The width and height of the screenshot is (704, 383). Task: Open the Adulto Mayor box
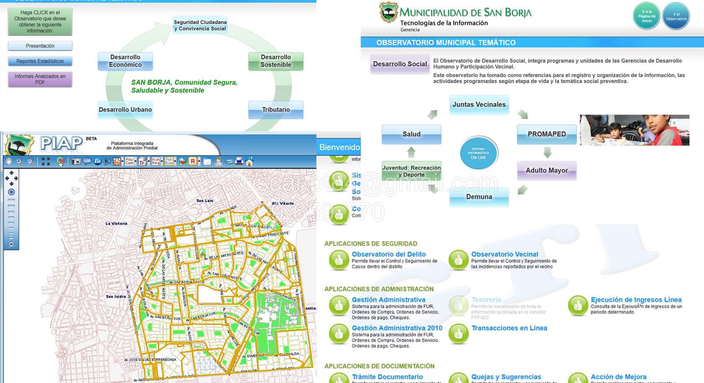(547, 171)
